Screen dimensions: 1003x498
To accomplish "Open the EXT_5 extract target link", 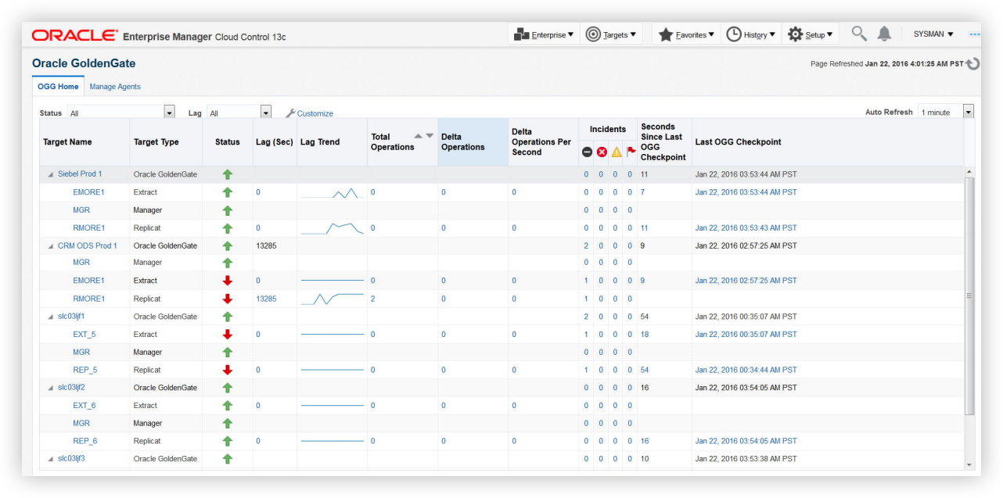I will [84, 335].
